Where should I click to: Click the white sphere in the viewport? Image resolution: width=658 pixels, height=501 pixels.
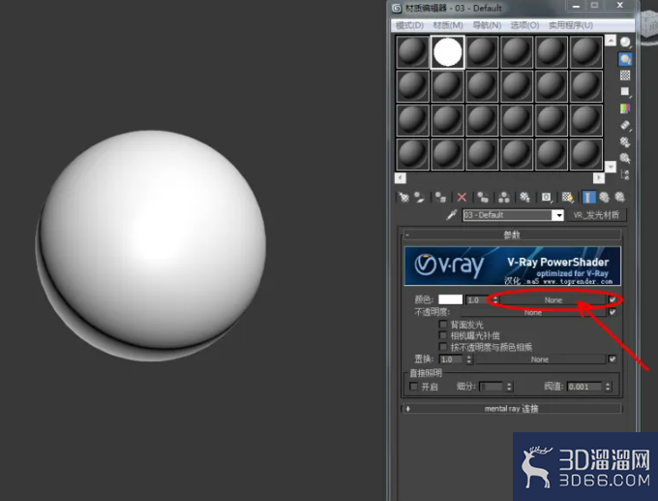[x=151, y=245]
